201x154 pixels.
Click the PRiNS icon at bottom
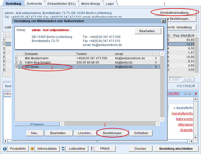[91, 148]
